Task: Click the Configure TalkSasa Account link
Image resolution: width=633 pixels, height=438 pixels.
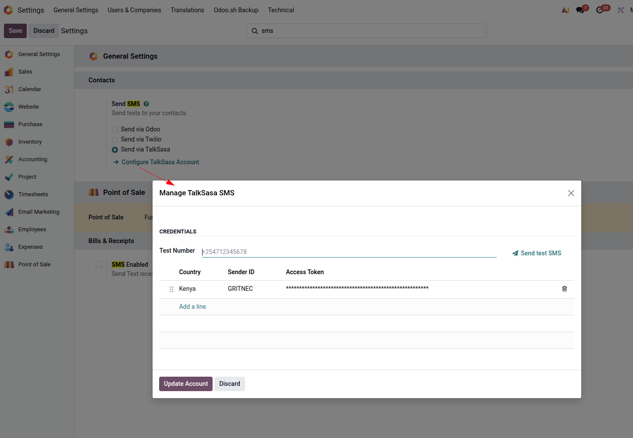Action: tap(156, 162)
